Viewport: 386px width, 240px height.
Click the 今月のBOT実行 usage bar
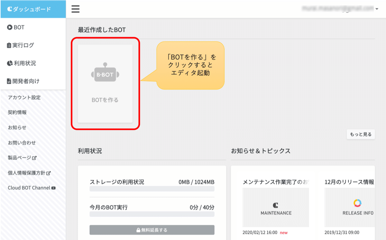click(152, 214)
